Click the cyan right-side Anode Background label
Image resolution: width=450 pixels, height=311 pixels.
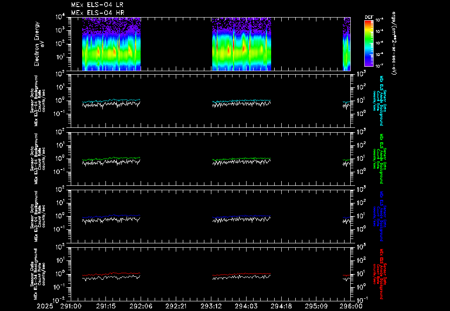click(379, 101)
